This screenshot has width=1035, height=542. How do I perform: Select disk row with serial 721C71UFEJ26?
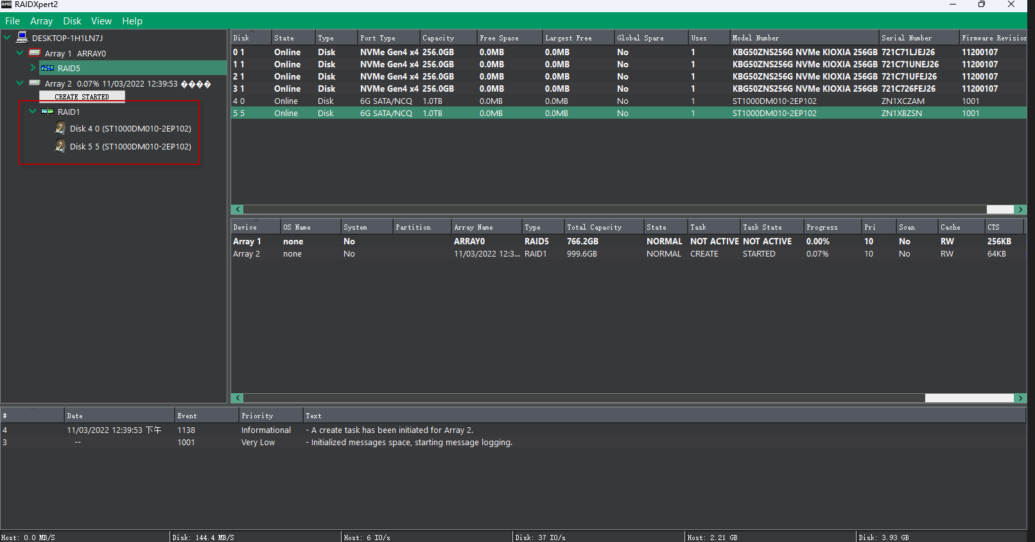pos(629,76)
